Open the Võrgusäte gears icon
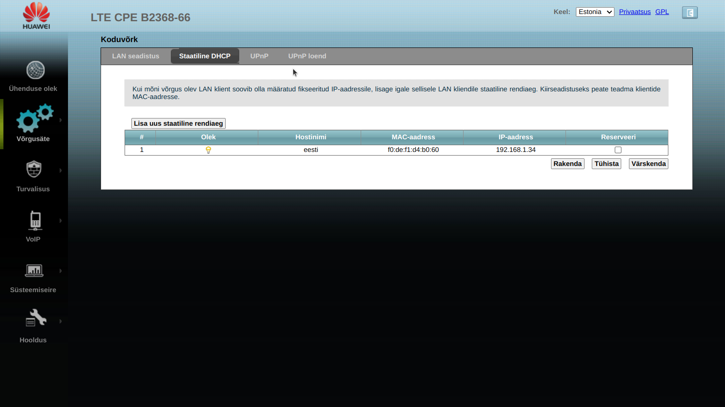The image size is (725, 407). pyautogui.click(x=35, y=118)
